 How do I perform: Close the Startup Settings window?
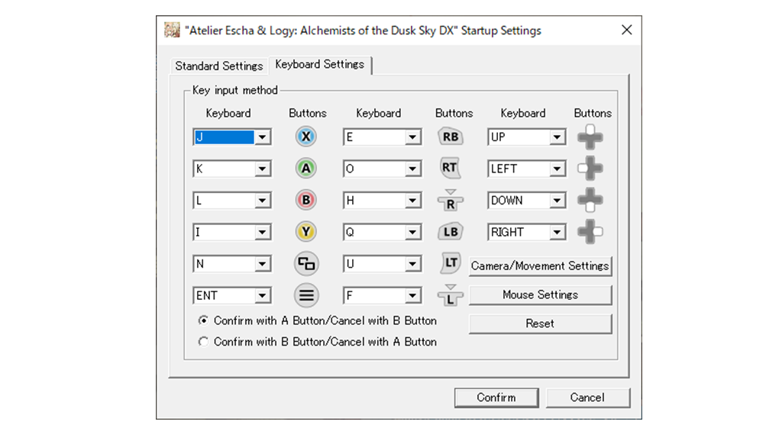point(626,30)
